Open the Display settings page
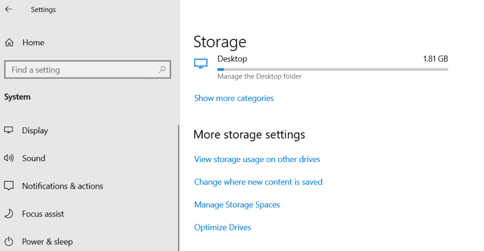 [x=35, y=131]
